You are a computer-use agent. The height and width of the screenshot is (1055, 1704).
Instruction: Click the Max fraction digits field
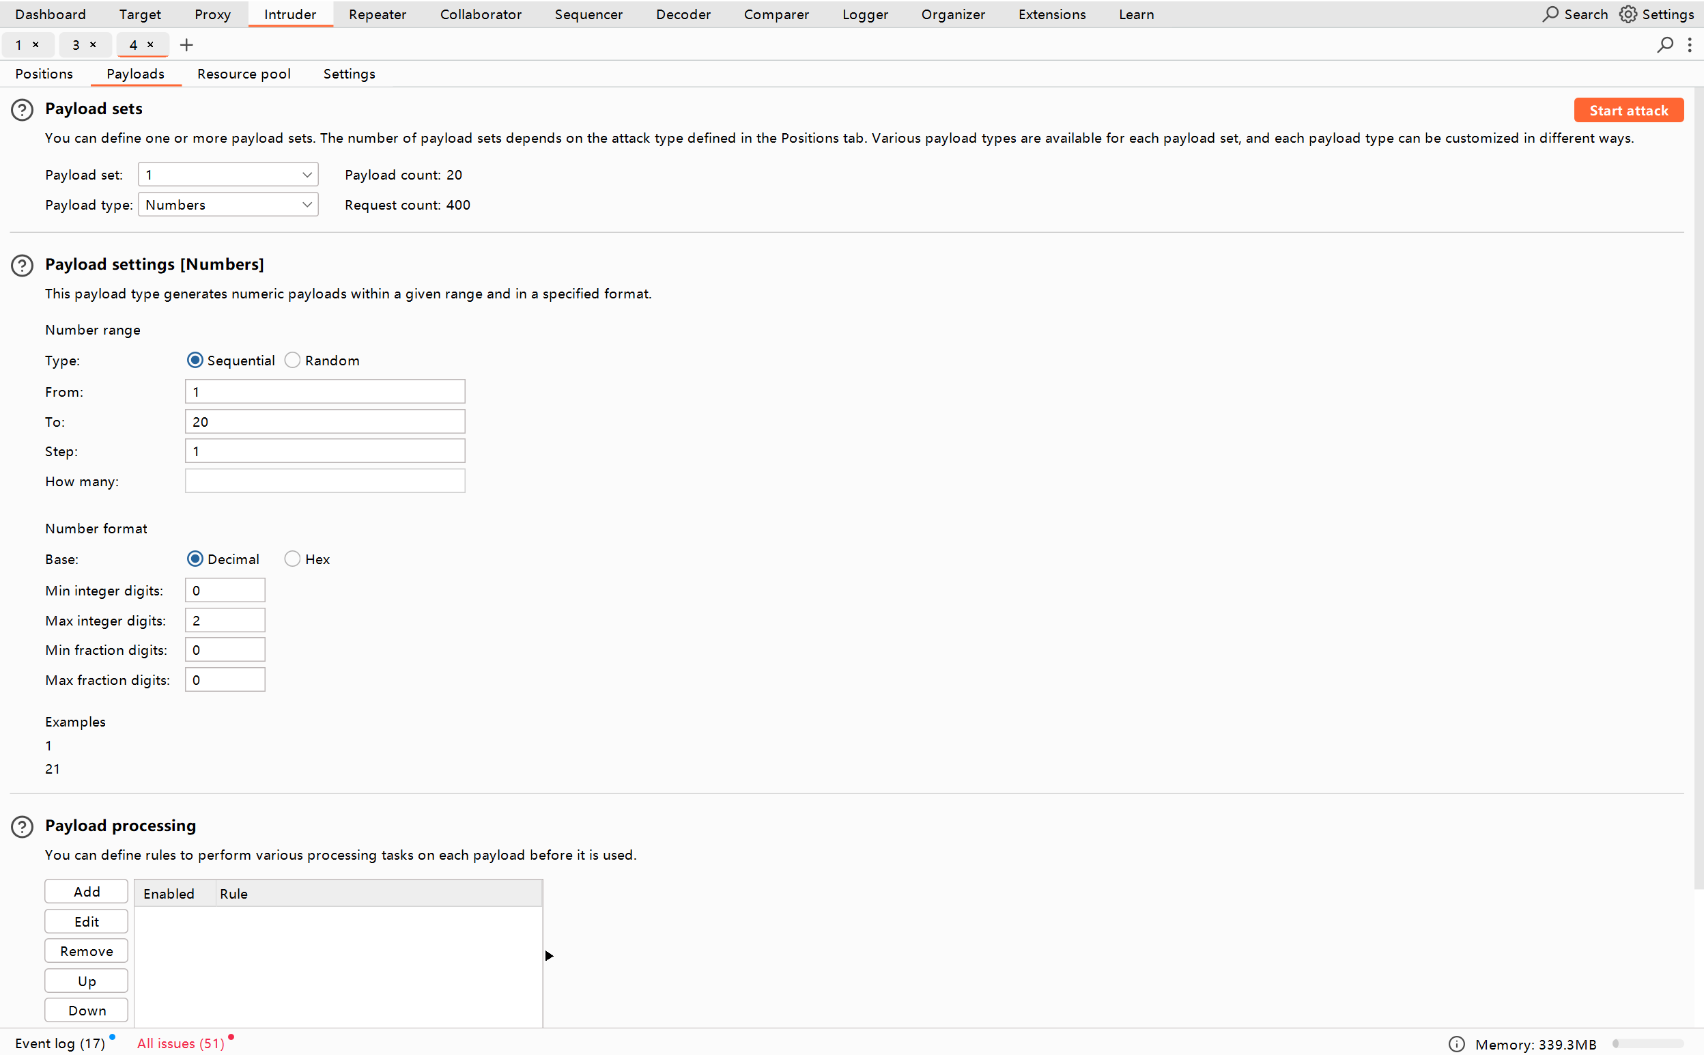click(x=225, y=679)
